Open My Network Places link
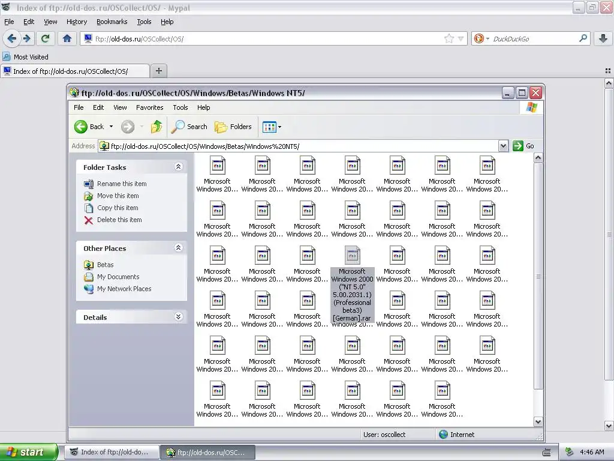 124,289
